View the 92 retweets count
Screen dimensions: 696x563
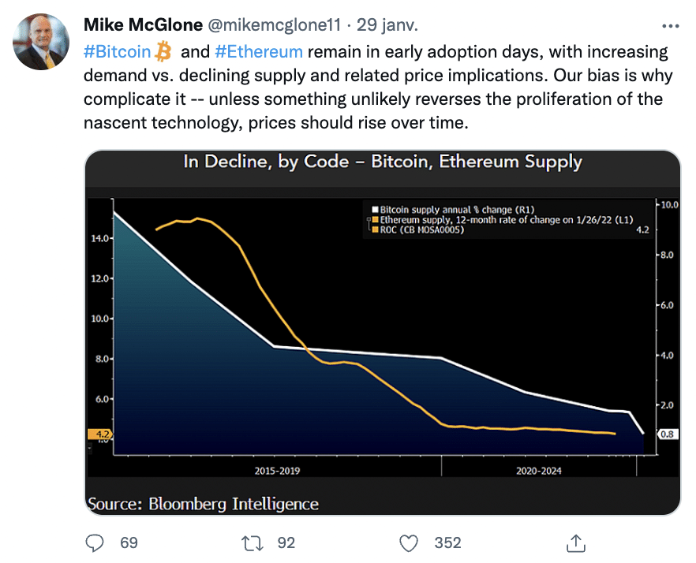pyautogui.click(x=286, y=542)
